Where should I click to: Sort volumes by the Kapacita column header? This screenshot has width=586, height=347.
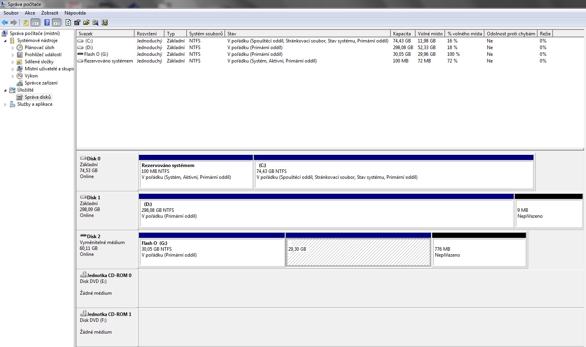pyautogui.click(x=402, y=34)
